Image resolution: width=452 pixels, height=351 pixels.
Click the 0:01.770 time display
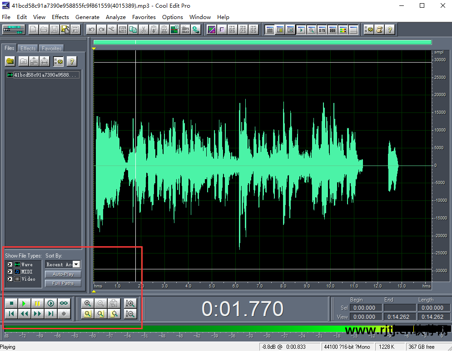pos(243,309)
